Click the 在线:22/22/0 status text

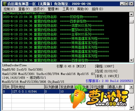tap(106, 71)
